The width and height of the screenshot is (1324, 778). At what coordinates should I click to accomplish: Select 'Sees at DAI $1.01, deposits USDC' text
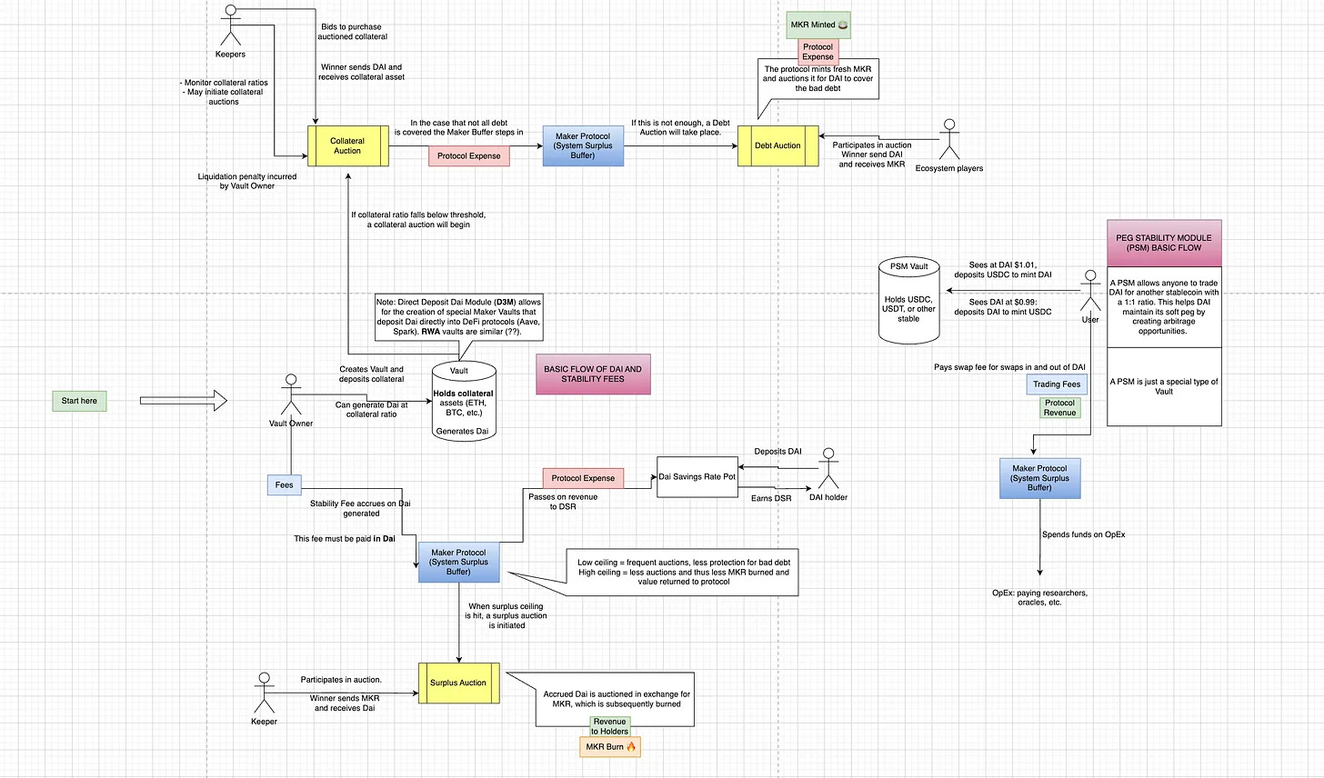click(x=1002, y=270)
